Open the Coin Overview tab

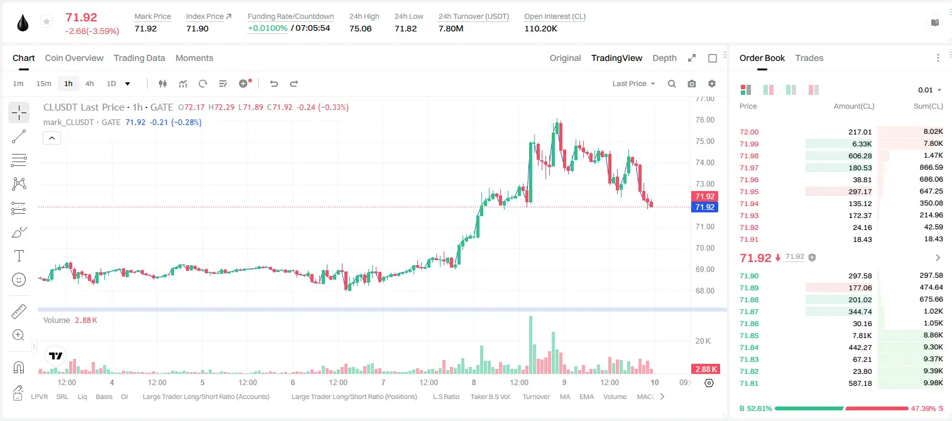pyautogui.click(x=74, y=58)
